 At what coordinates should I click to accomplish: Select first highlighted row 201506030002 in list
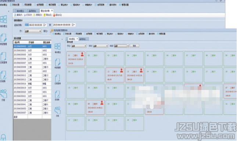click(x=32, y=46)
